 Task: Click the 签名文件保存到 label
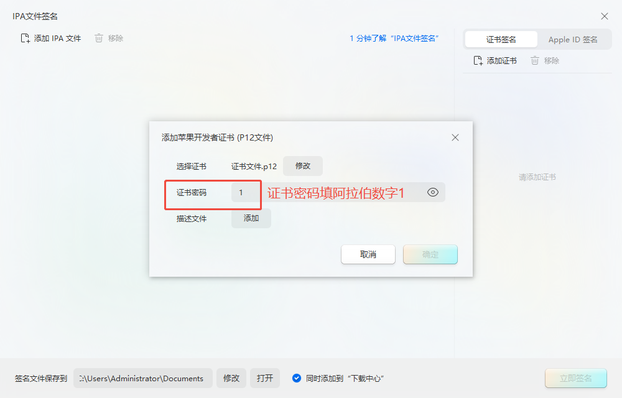41,379
